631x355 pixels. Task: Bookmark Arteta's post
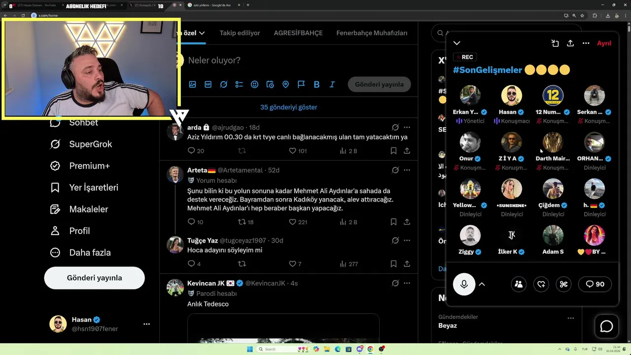pos(393,222)
